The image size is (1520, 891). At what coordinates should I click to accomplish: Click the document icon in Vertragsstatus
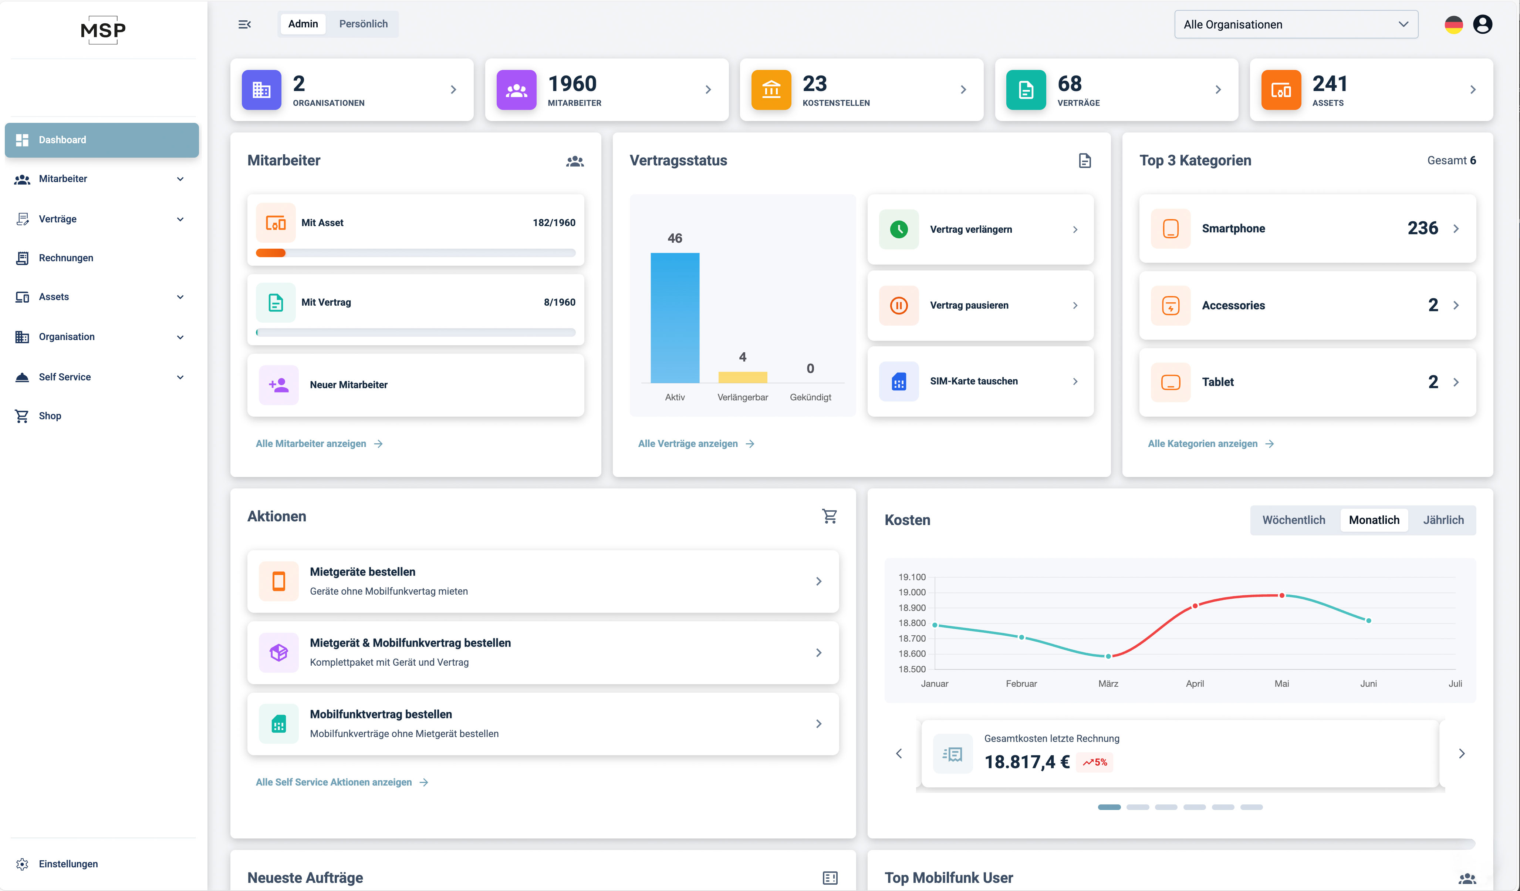pyautogui.click(x=1084, y=161)
